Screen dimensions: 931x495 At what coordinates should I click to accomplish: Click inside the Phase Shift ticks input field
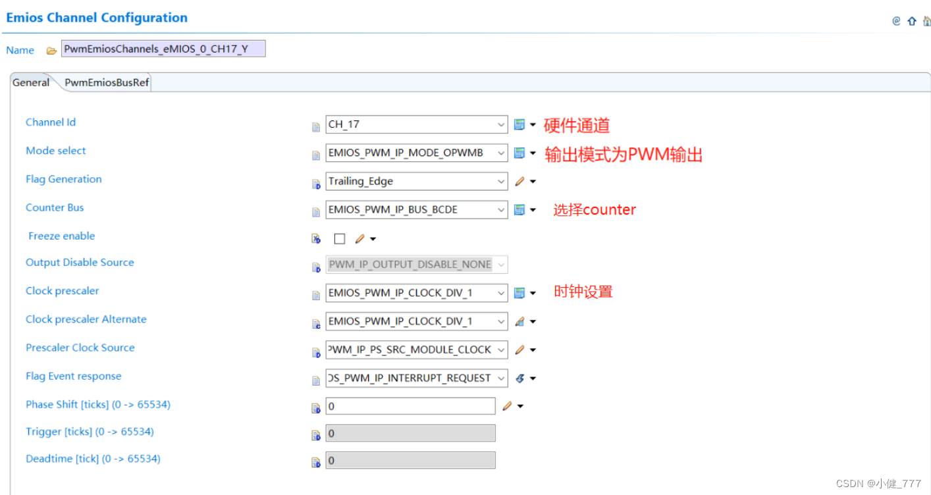(408, 406)
